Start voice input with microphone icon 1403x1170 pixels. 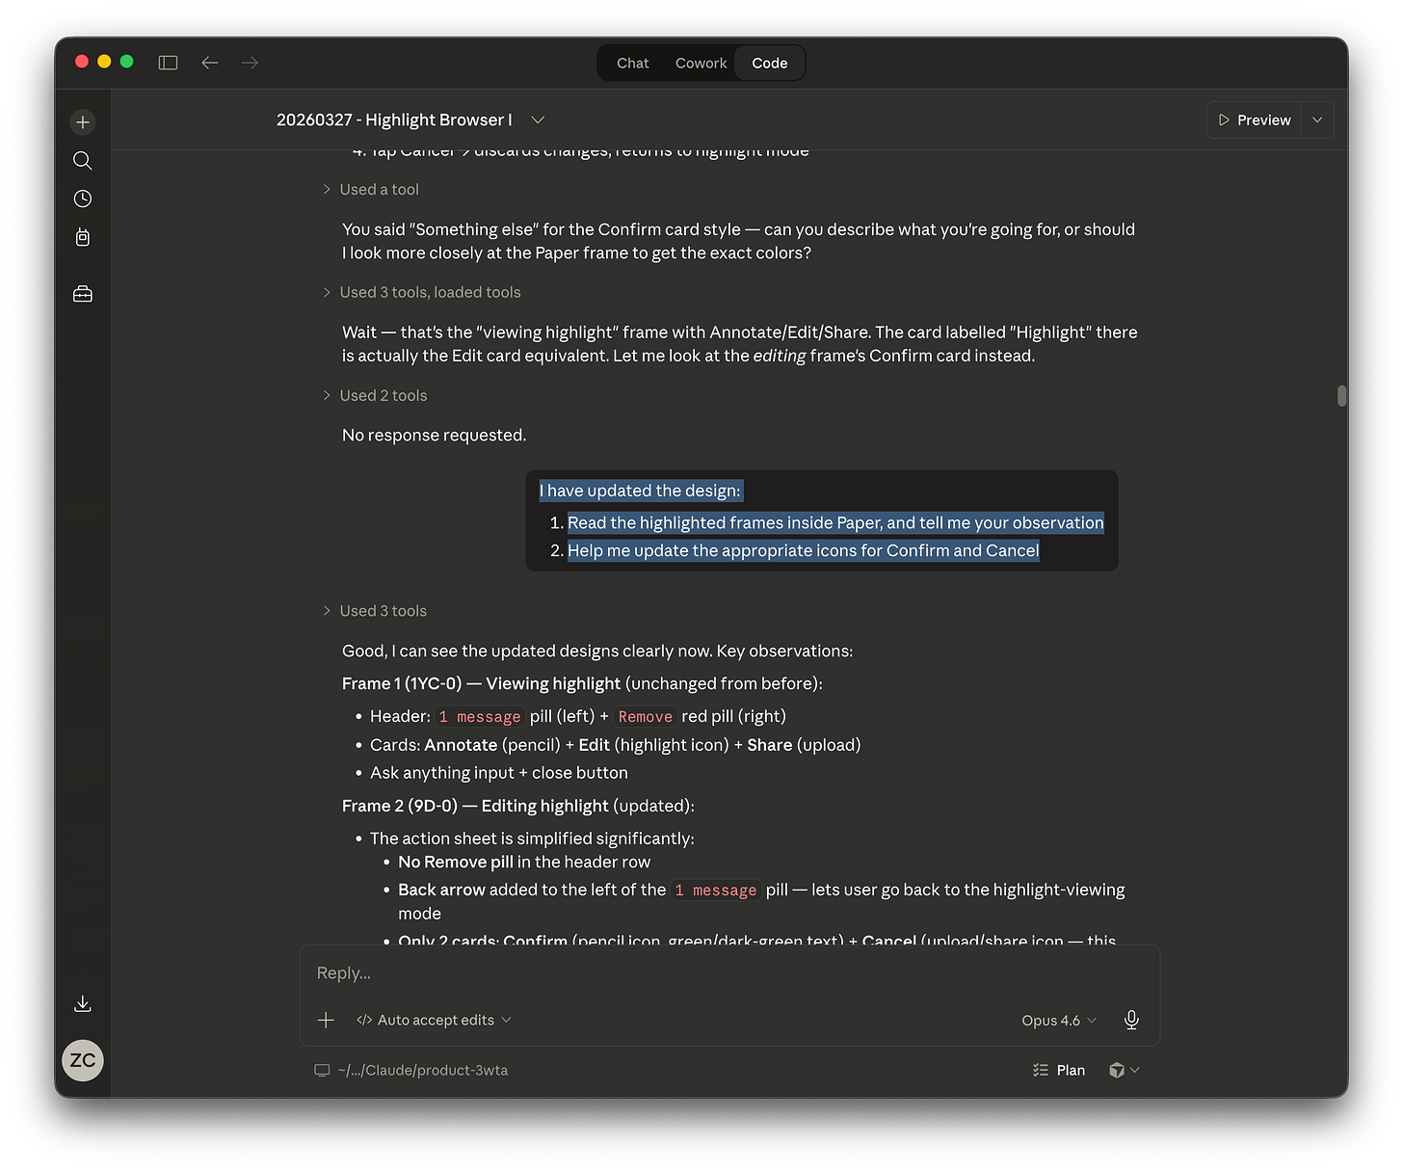[x=1131, y=1020]
